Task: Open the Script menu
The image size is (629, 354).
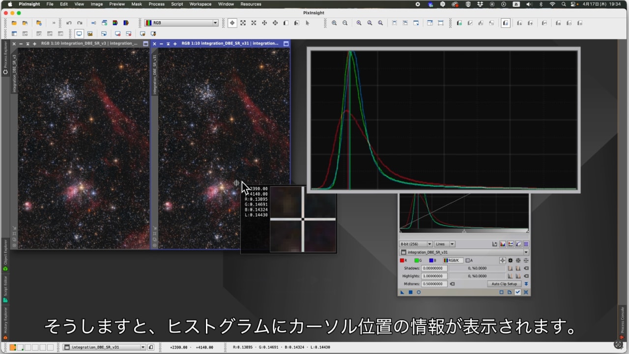Action: click(177, 4)
